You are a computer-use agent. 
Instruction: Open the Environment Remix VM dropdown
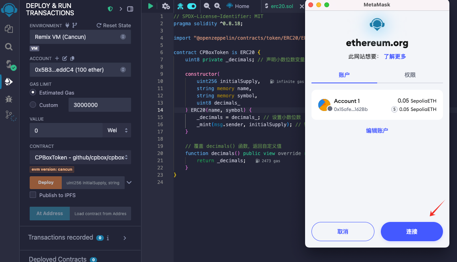tap(80, 37)
